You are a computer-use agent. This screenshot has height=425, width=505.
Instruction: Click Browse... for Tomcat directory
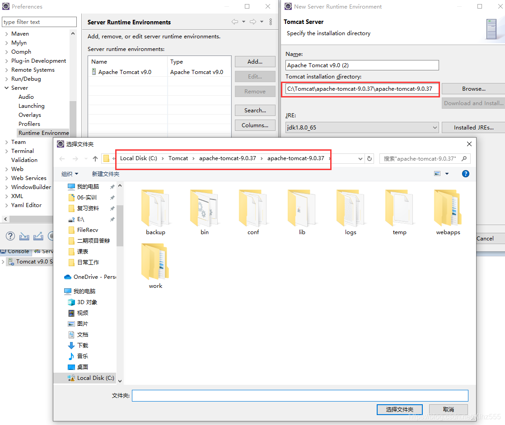pyautogui.click(x=473, y=89)
